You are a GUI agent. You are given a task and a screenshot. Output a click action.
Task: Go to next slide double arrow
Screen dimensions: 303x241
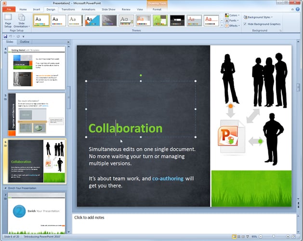(x=298, y=207)
